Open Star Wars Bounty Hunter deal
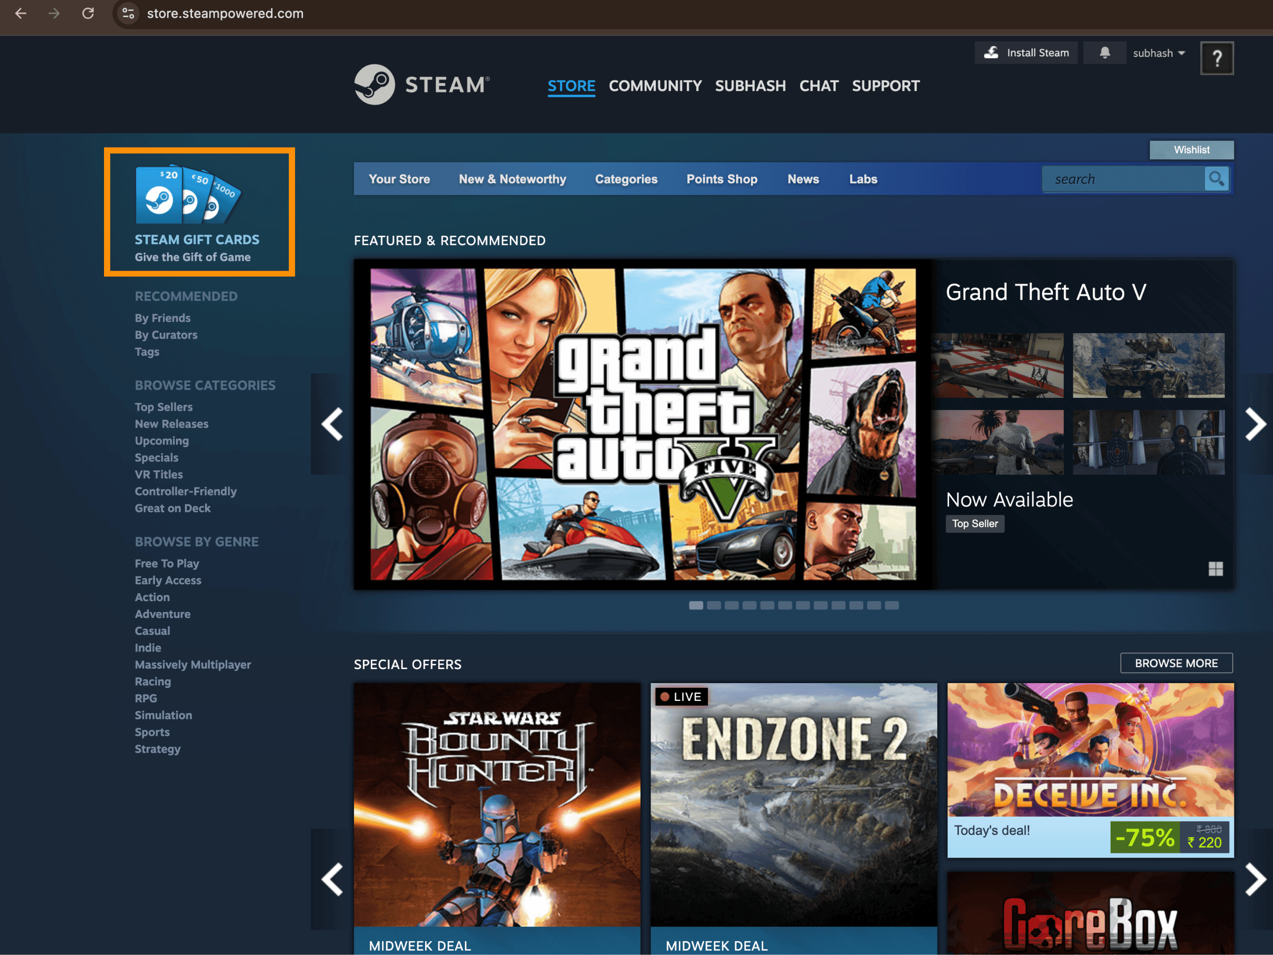Viewport: 1273px width, 955px height. pyautogui.click(x=497, y=819)
